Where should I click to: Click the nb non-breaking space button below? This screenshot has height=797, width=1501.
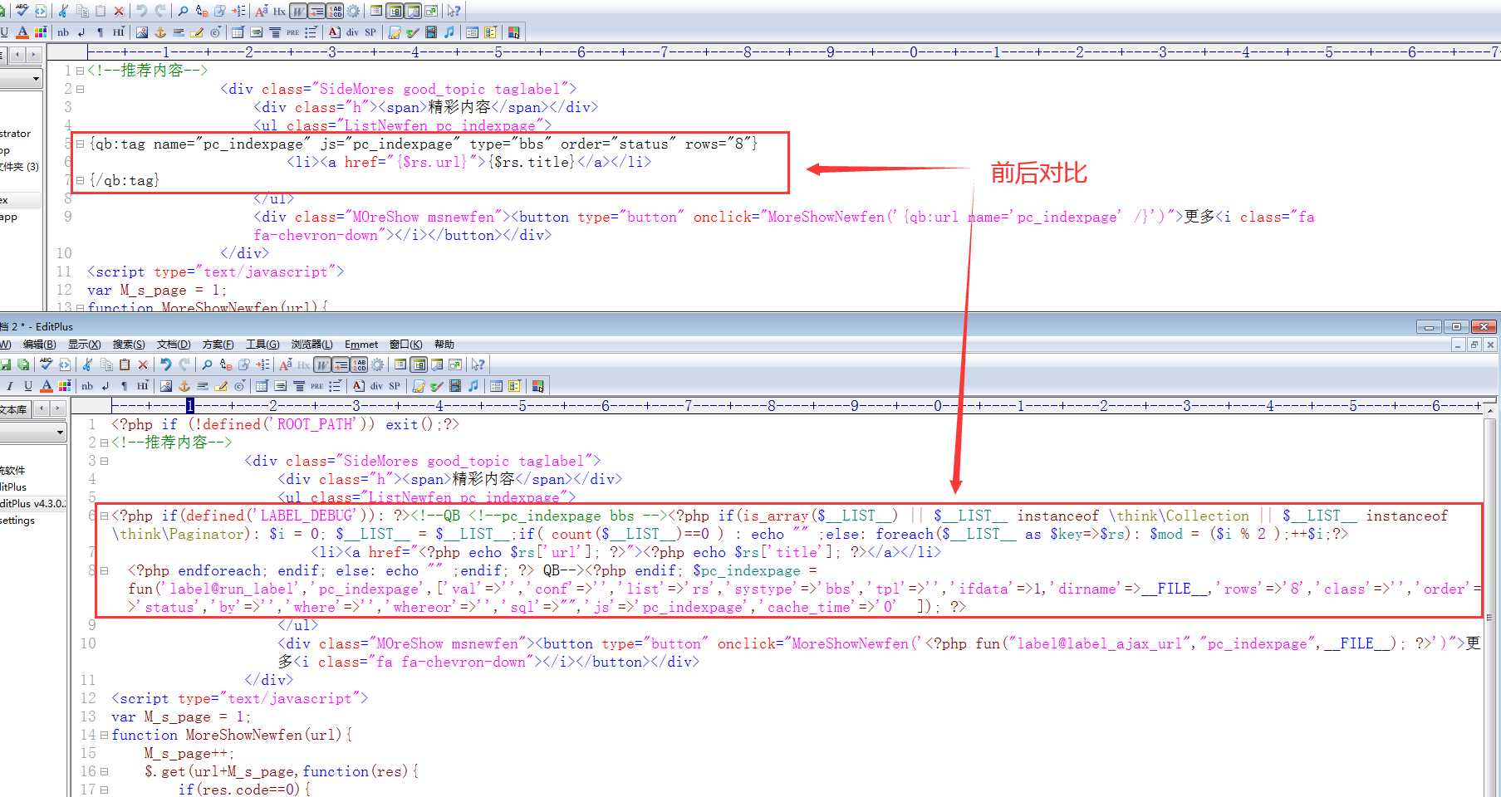coord(87,386)
